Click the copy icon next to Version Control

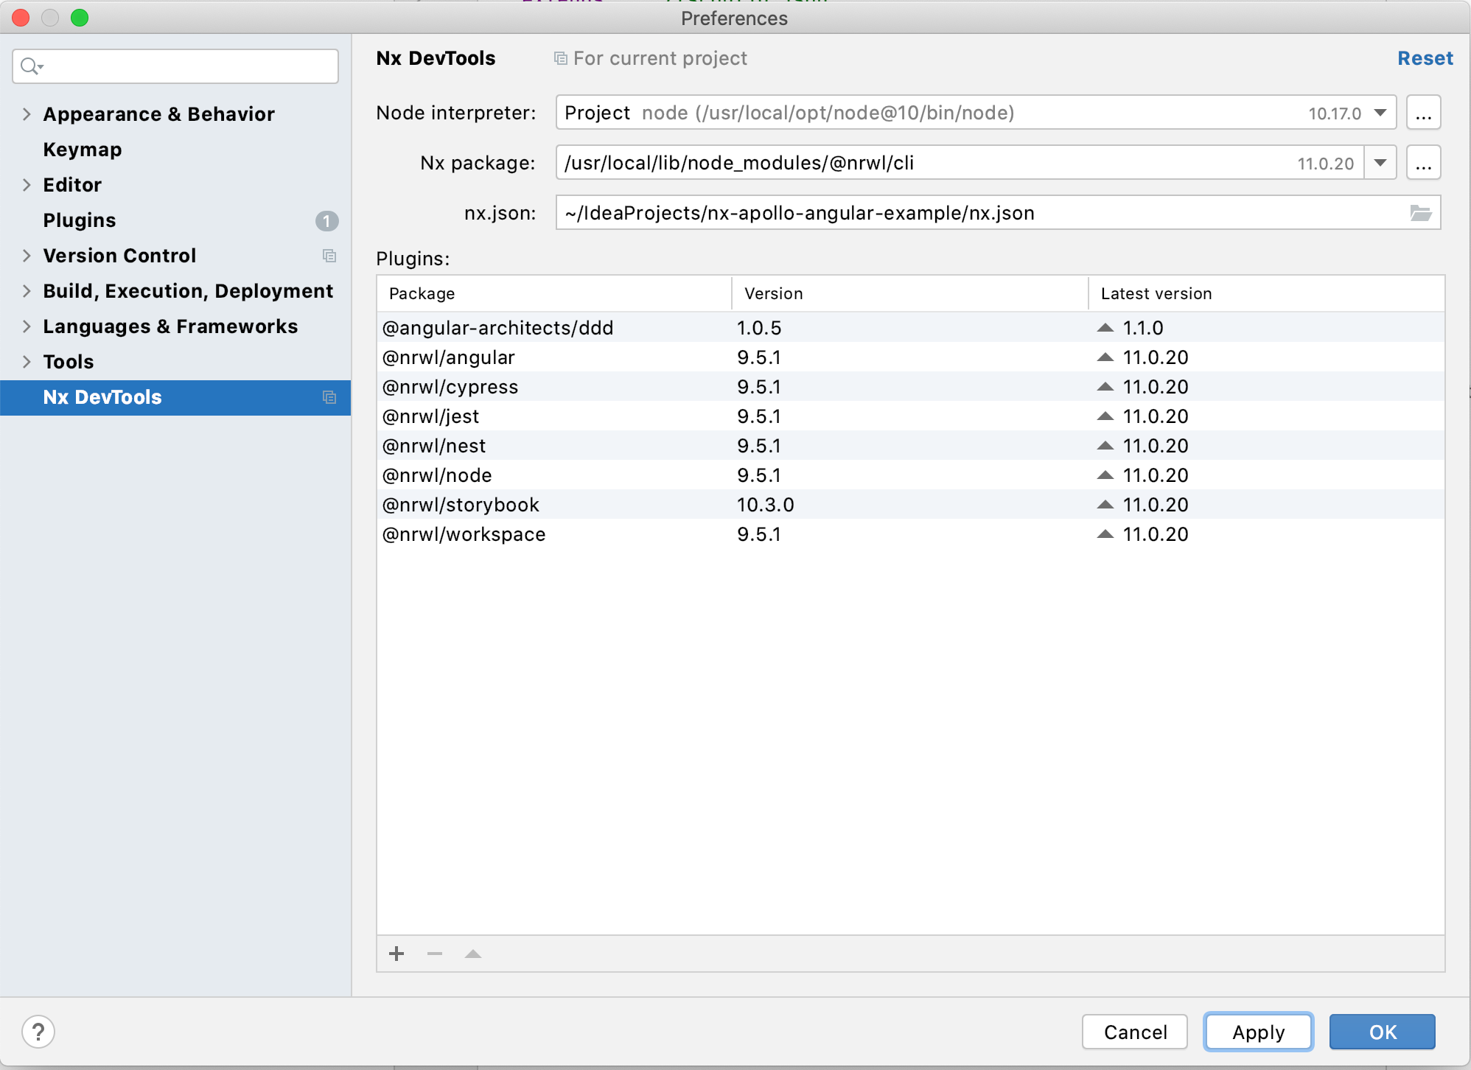[x=329, y=256]
